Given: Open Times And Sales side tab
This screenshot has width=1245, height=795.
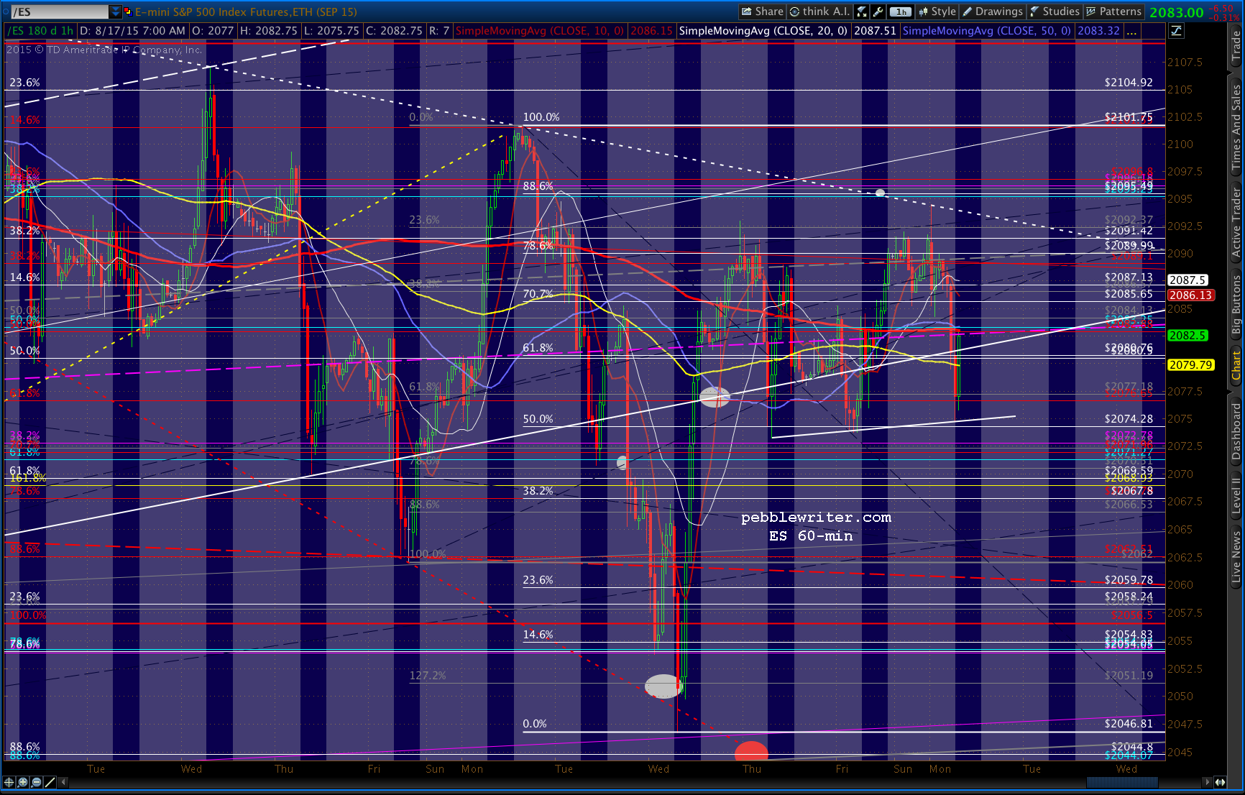Looking at the screenshot, I should click(x=1236, y=127).
